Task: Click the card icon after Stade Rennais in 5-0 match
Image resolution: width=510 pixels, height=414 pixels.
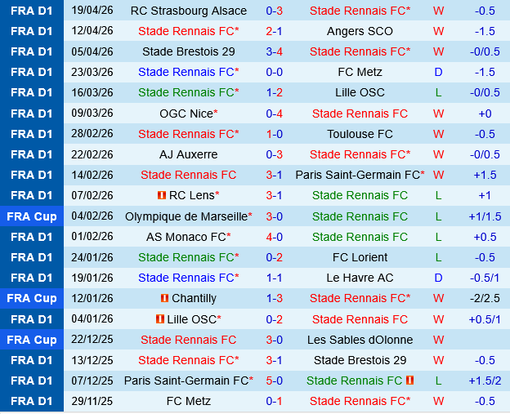Action: point(409,381)
